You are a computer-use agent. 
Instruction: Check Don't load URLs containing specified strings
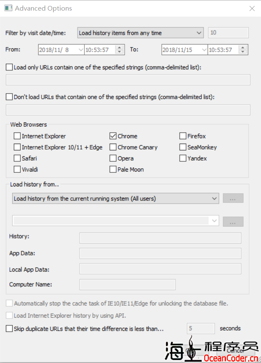[9, 97]
